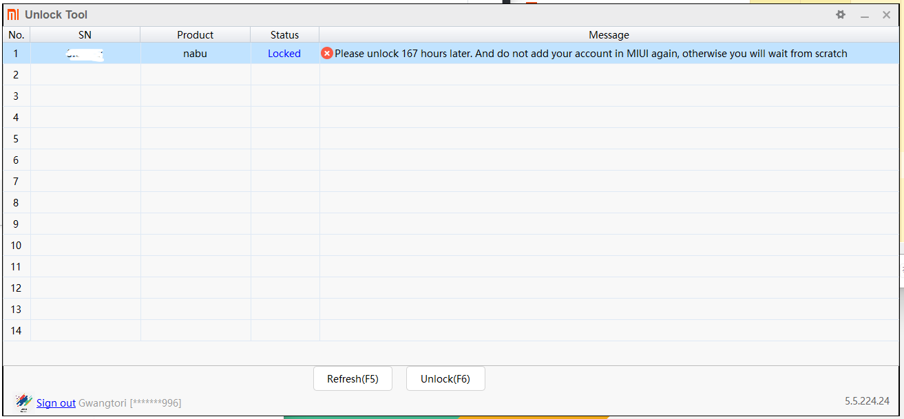The image size is (904, 419).
Task: Click the Mi logo in title bar
Action: (x=13, y=14)
